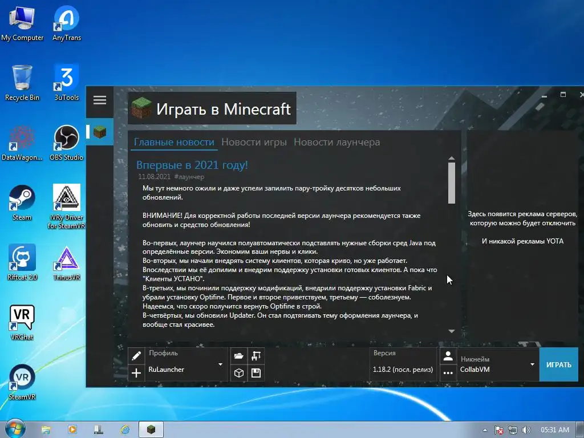The height and width of the screenshot is (438, 584).
Task: Open Action Center flag tray icon
Action: click(x=498, y=430)
